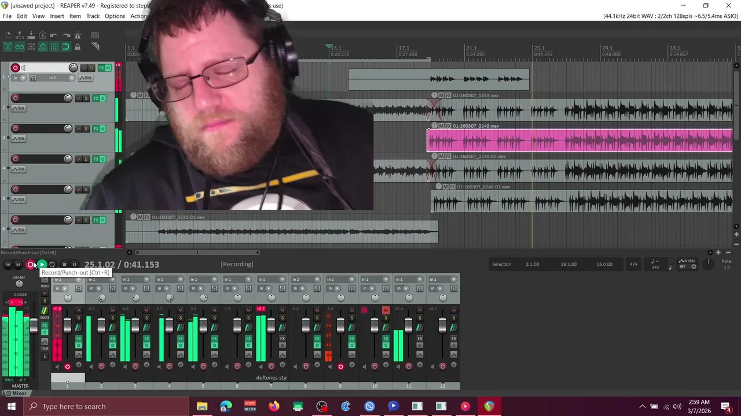Click the Windows Start button
This screenshot has width=741, height=416.
tap(11, 406)
